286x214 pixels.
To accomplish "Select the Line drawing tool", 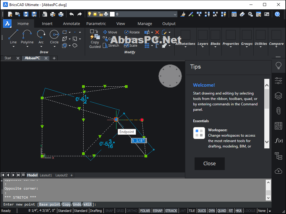I will (13, 37).
